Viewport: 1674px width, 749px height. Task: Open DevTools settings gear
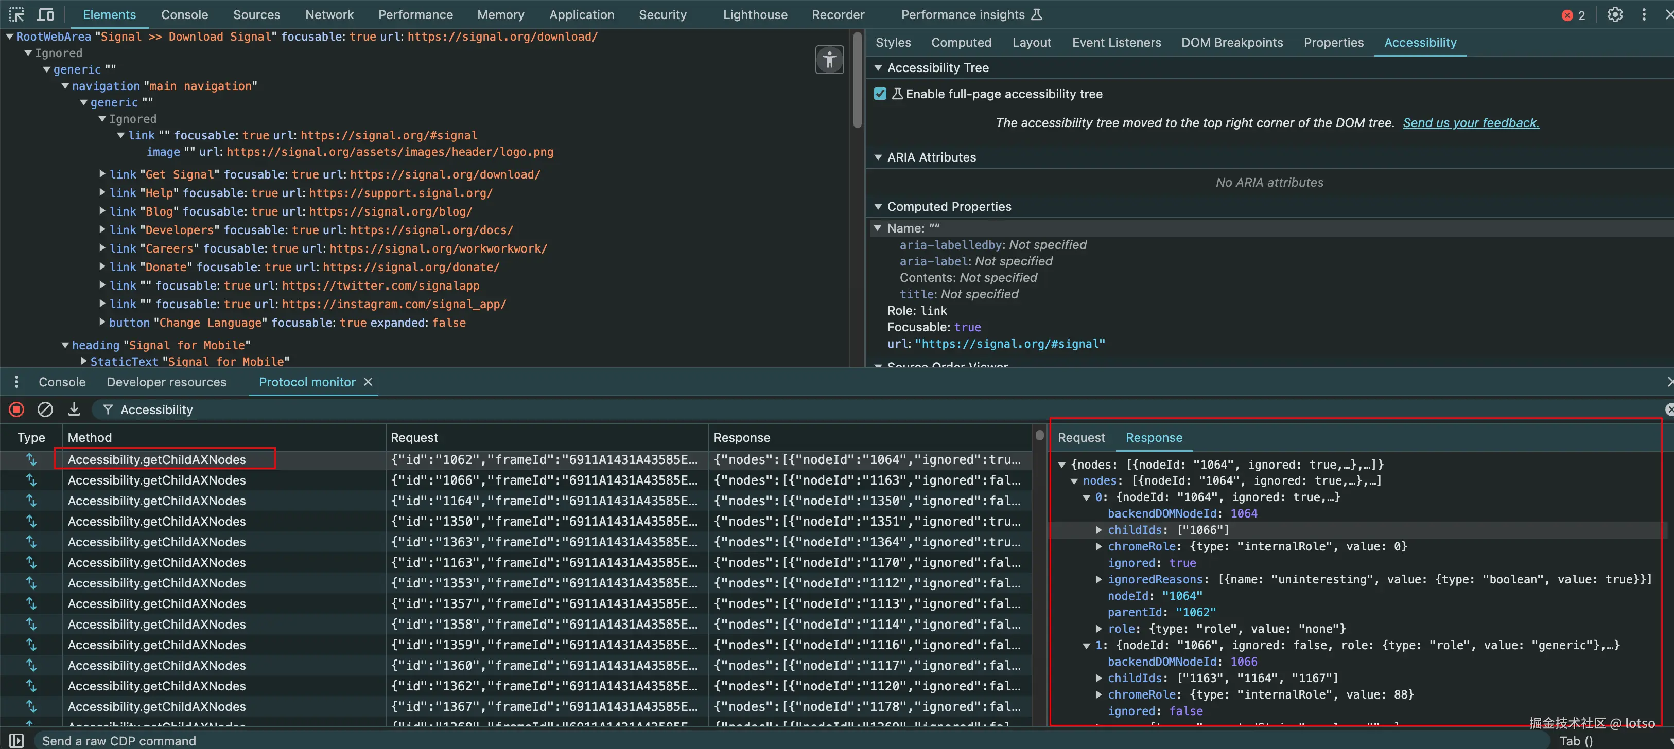(x=1615, y=14)
